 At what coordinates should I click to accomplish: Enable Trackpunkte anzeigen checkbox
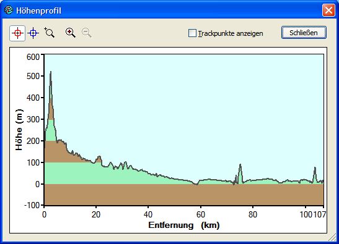[x=192, y=33]
